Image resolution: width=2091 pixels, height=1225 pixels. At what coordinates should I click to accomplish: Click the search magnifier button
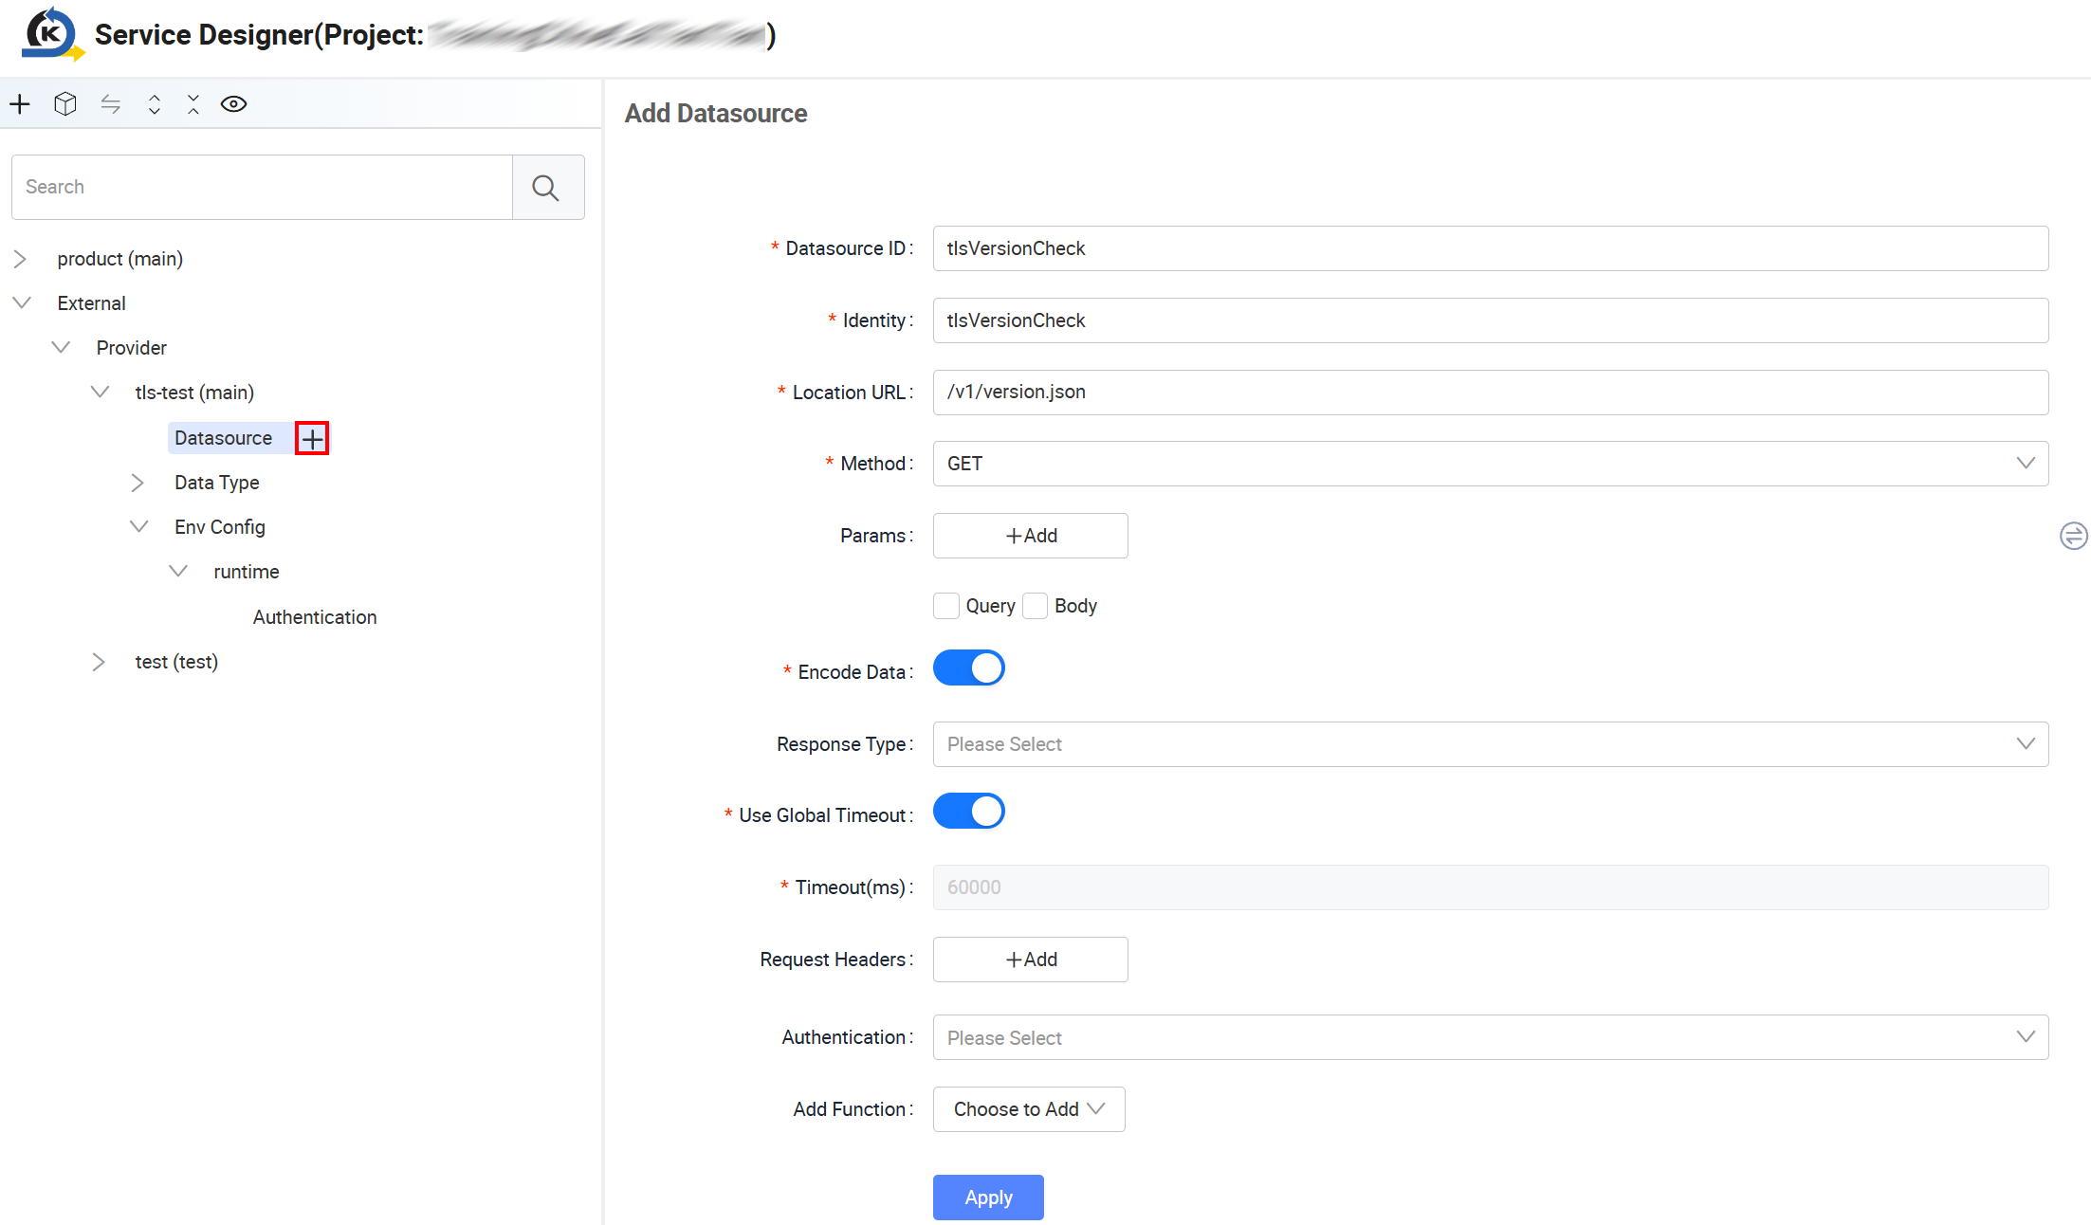click(548, 188)
